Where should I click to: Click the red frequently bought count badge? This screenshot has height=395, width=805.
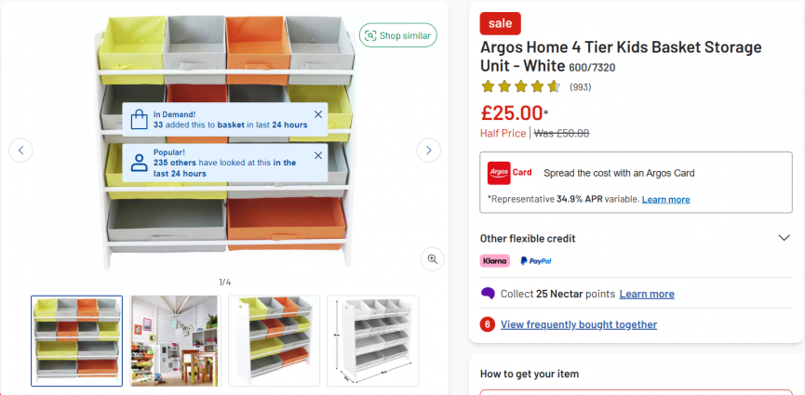488,324
